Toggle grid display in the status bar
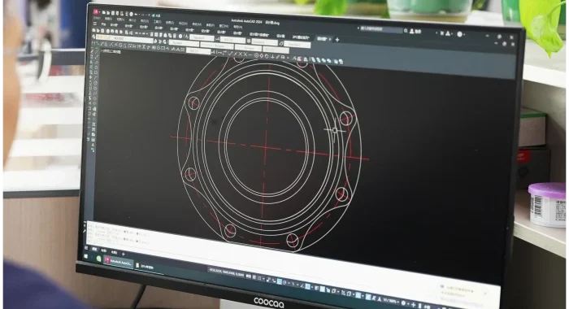569x309 pixels. (x=254, y=277)
